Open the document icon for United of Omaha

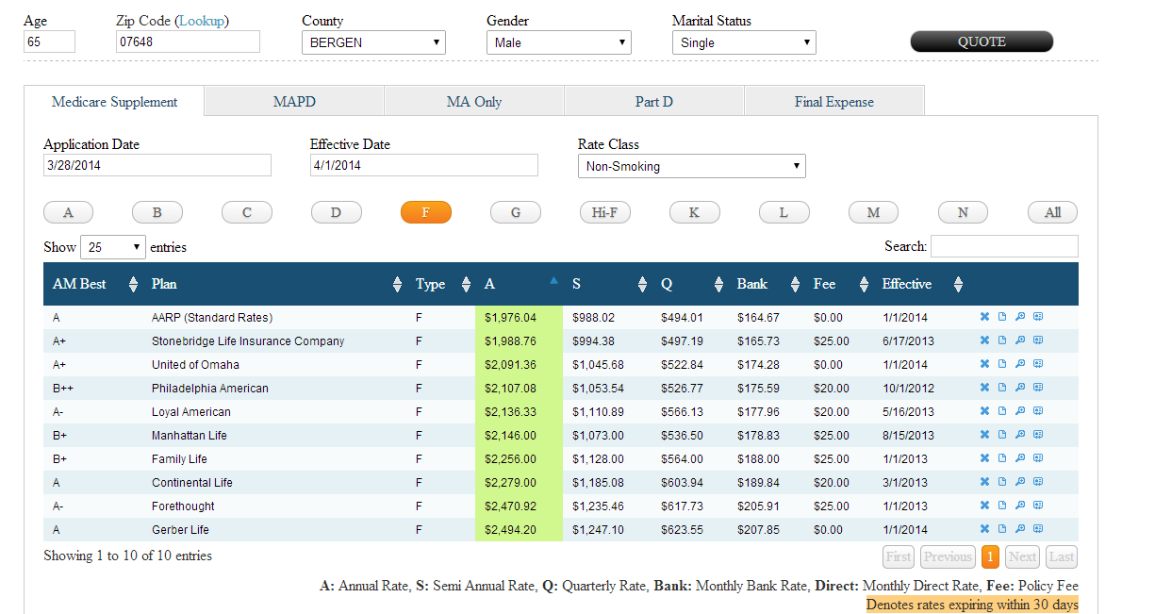1002,365
